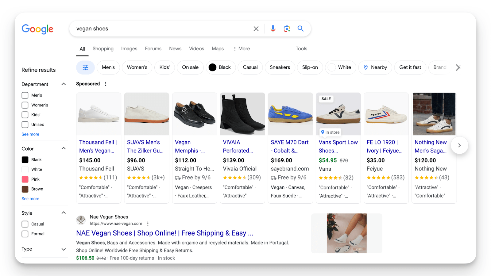Viewport: 491px width, 276px height.
Task: Clear the search box with X icon
Action: point(256,29)
